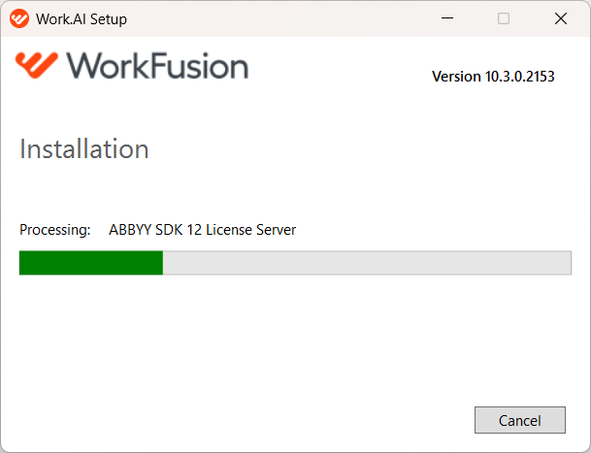
Task: Click the green filled part of progress bar
Action: tap(91, 263)
